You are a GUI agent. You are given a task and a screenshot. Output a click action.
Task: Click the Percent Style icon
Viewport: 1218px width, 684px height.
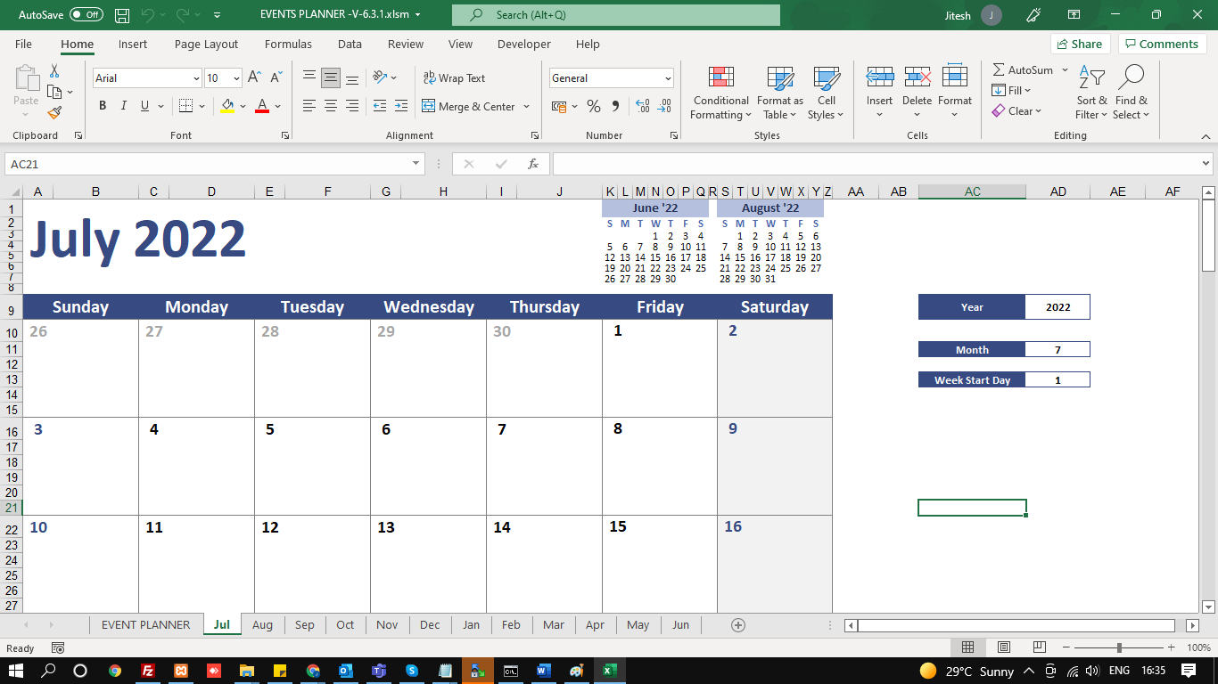593,106
